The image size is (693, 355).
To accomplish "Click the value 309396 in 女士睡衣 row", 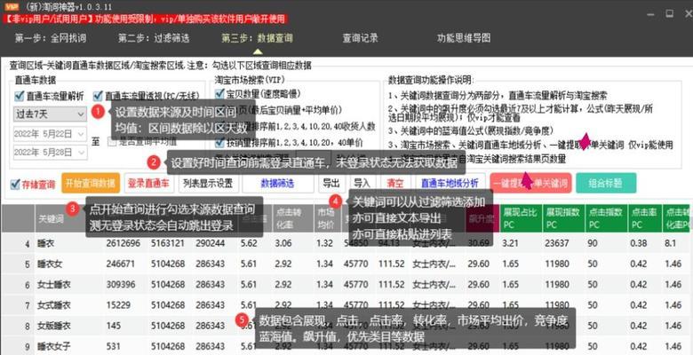I will 120,285.
